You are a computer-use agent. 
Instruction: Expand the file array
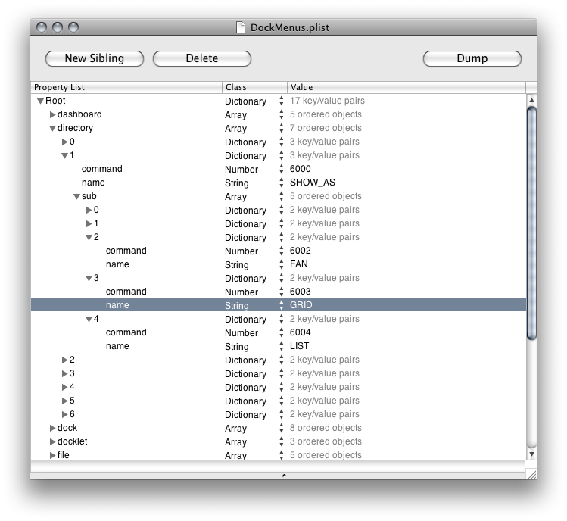52,456
